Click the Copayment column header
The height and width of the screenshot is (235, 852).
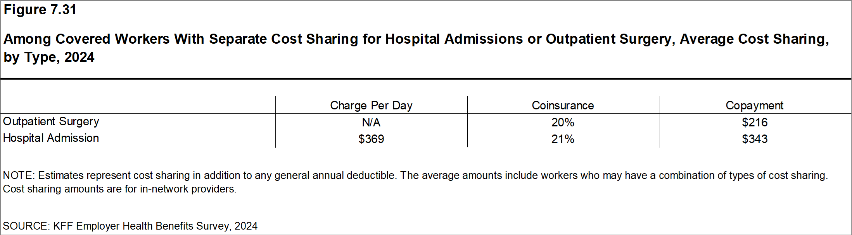[x=754, y=106]
